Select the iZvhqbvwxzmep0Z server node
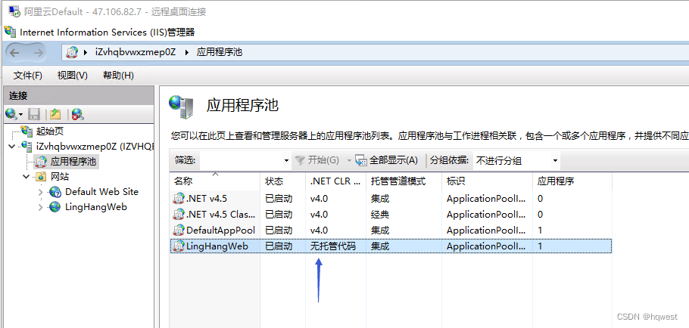Viewport: 689px width, 328px height. click(95, 146)
